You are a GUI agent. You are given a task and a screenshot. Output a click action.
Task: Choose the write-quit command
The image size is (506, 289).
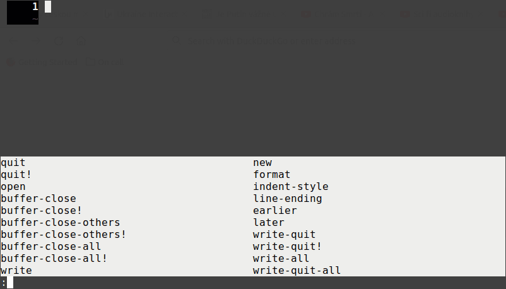(x=285, y=235)
